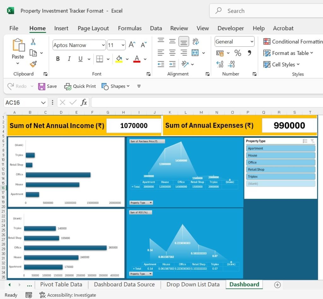The width and height of the screenshot is (323, 299).
Task: Apply yellow fill color
Action: point(119,59)
